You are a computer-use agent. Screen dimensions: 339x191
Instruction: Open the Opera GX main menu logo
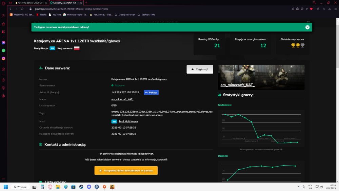3,3
